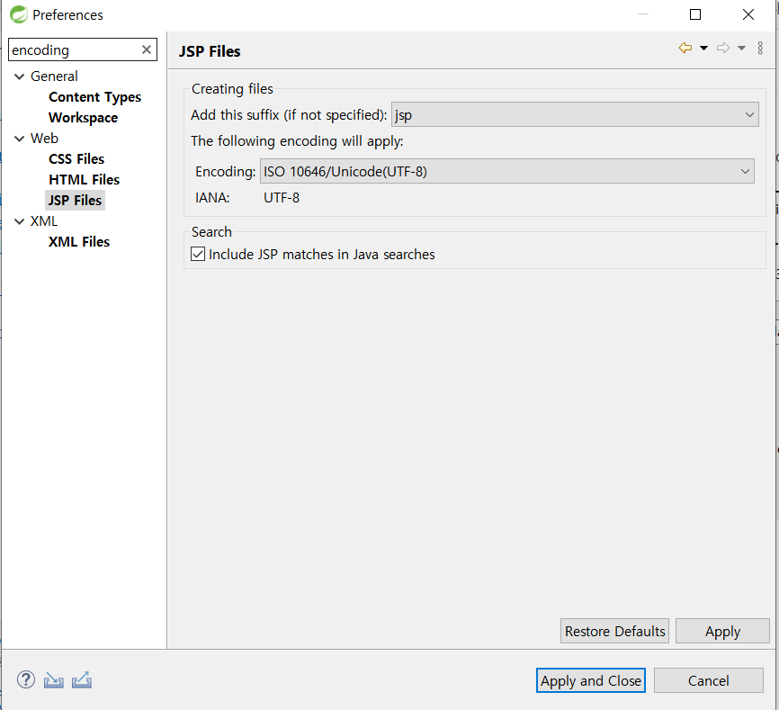Click the Spring logo in title bar
This screenshot has height=710, width=779.
(x=18, y=14)
